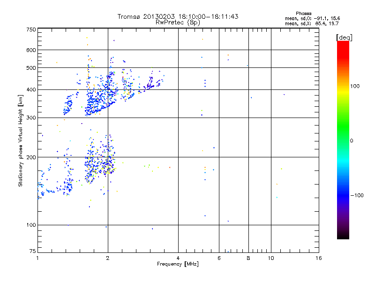The height and width of the screenshot is (281, 375).
Task: Click the '4' frequency tick label
Action: click(178, 258)
